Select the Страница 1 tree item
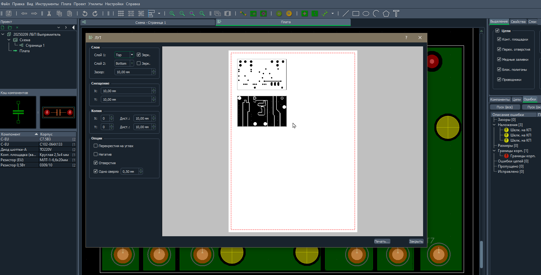The image size is (541, 275). pyautogui.click(x=35, y=45)
